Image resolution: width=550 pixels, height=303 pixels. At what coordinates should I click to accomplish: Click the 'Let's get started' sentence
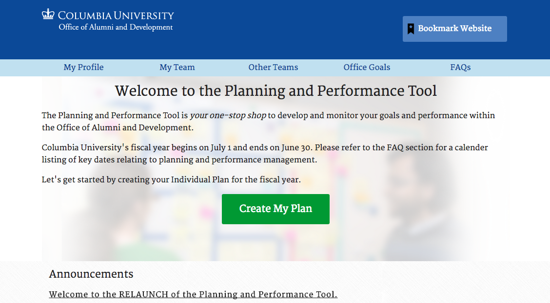coord(171,179)
